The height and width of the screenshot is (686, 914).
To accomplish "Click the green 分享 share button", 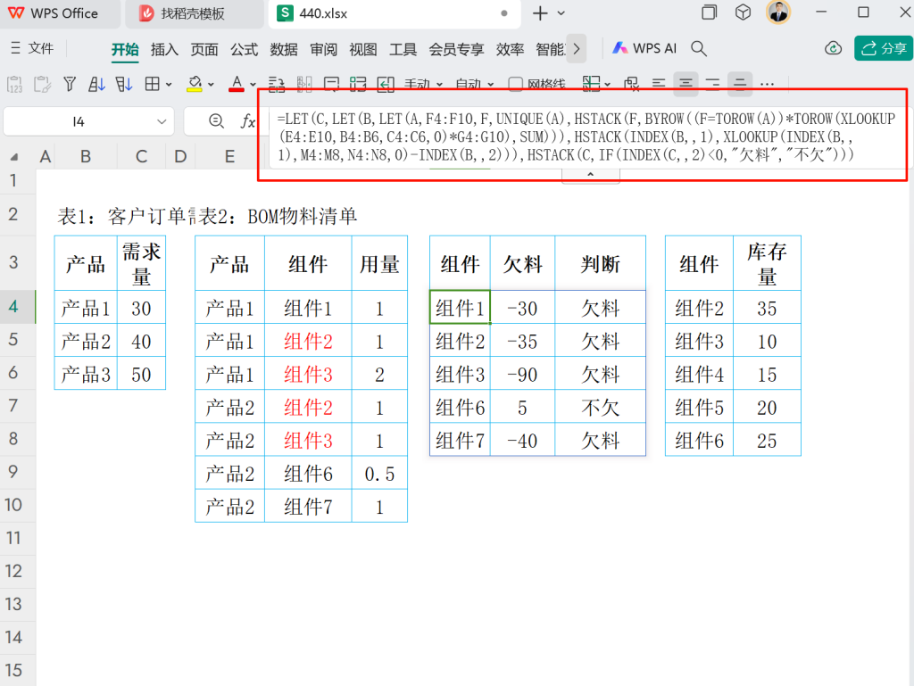I will (884, 48).
